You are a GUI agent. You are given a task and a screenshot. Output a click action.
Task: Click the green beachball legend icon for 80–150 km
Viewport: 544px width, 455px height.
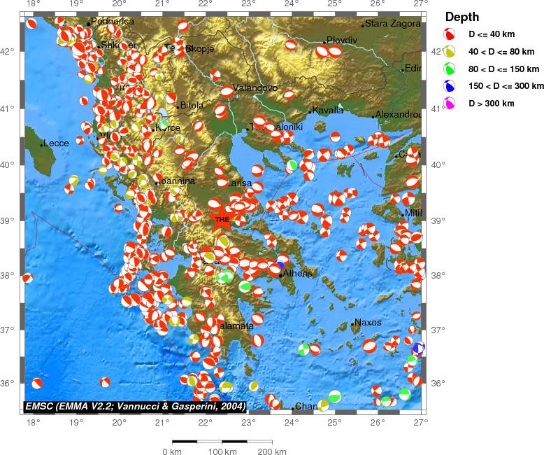tap(450, 69)
